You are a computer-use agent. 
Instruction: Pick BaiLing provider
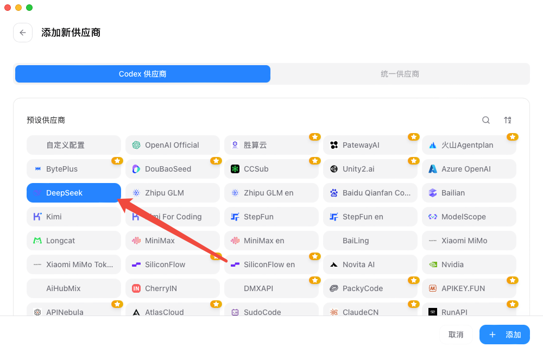click(x=370, y=241)
